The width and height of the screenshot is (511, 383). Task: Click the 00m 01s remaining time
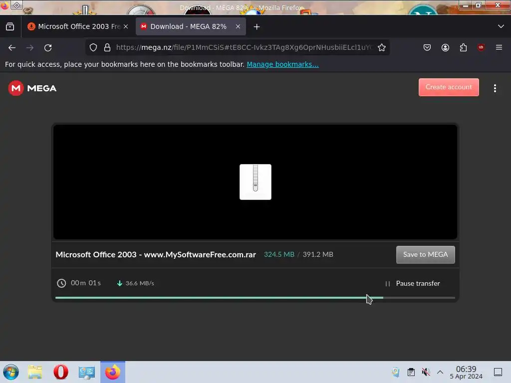[86, 283]
